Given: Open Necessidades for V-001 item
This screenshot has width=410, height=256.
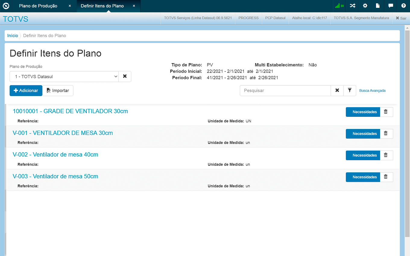Looking at the screenshot, I should click(x=363, y=134).
